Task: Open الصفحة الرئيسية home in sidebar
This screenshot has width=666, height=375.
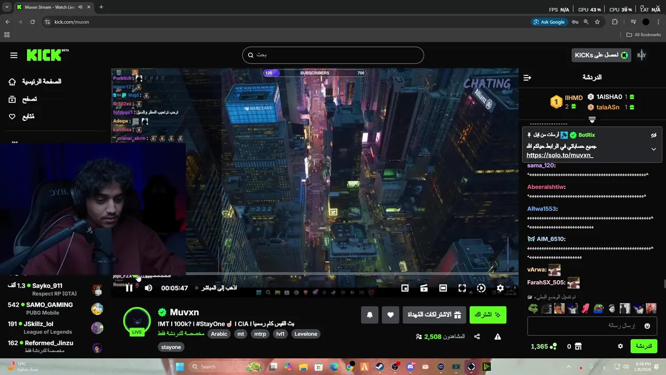Action: point(35,82)
